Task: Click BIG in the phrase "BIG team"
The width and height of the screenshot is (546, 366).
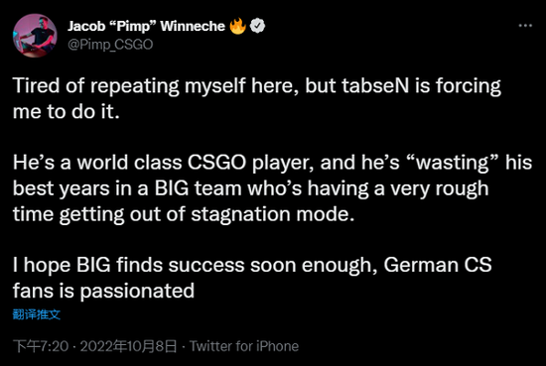Action: 172,188
